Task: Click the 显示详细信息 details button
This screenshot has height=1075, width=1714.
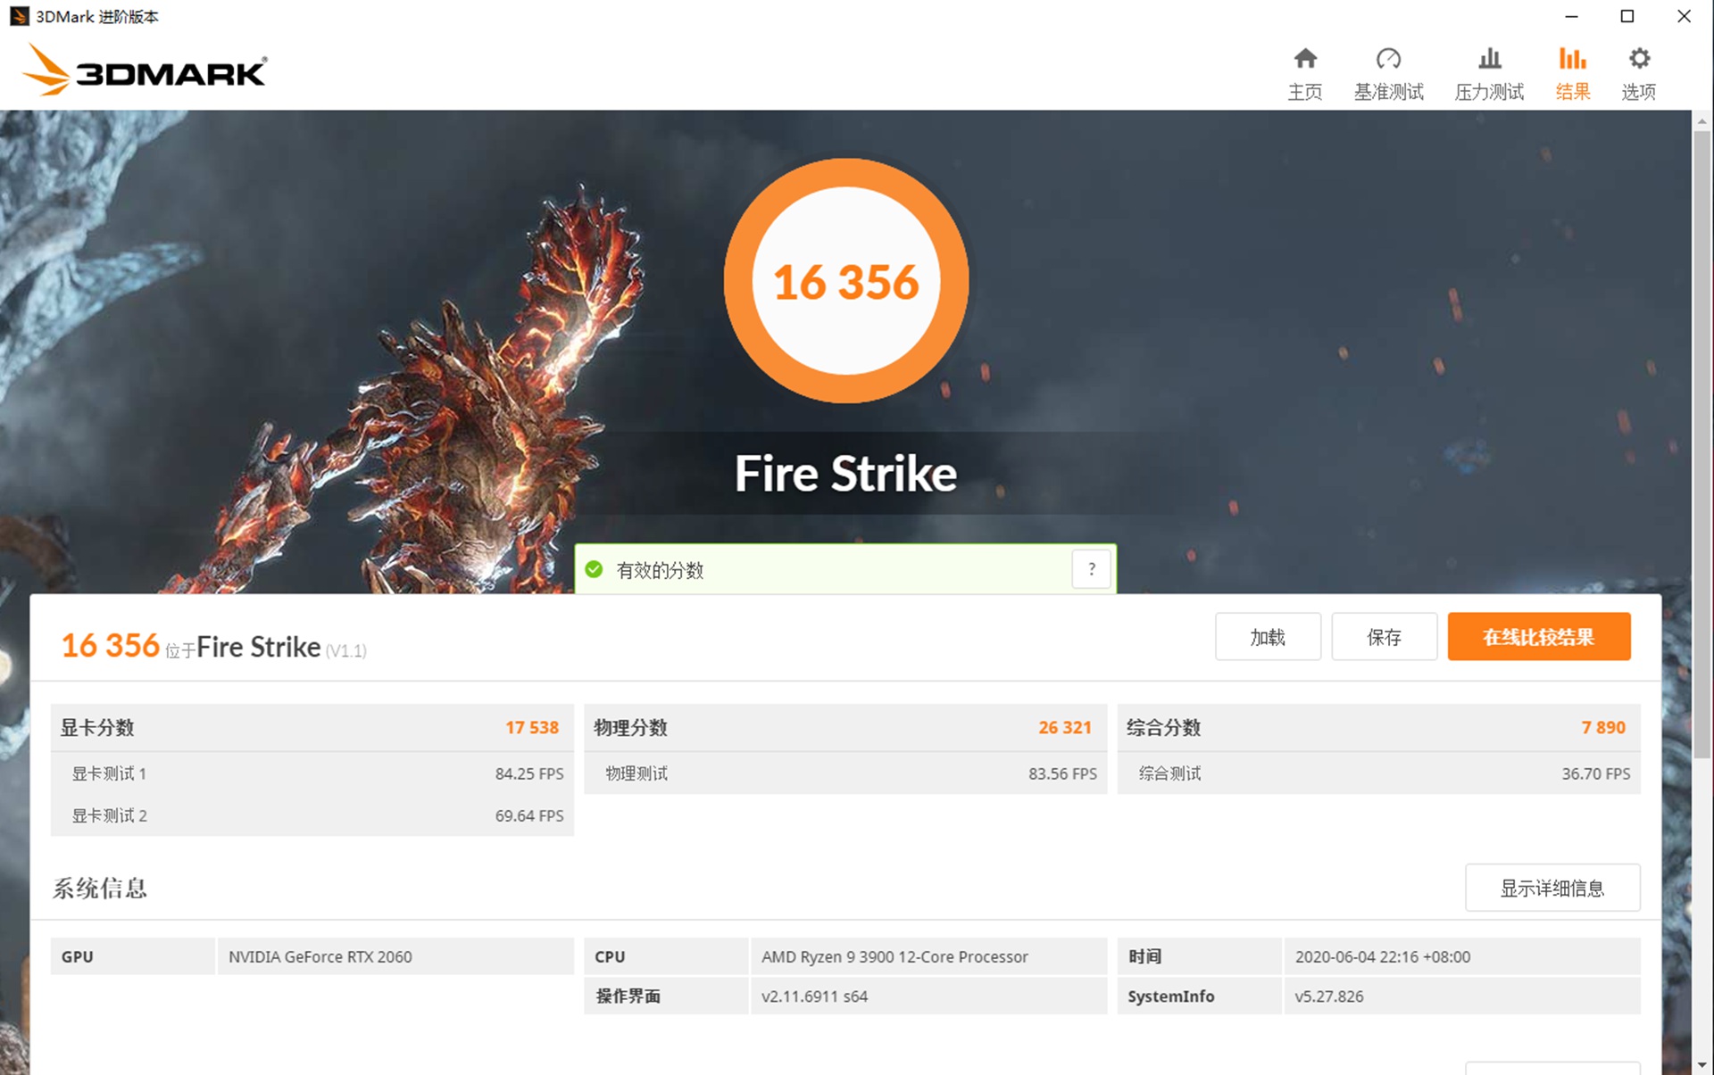Action: point(1552,888)
